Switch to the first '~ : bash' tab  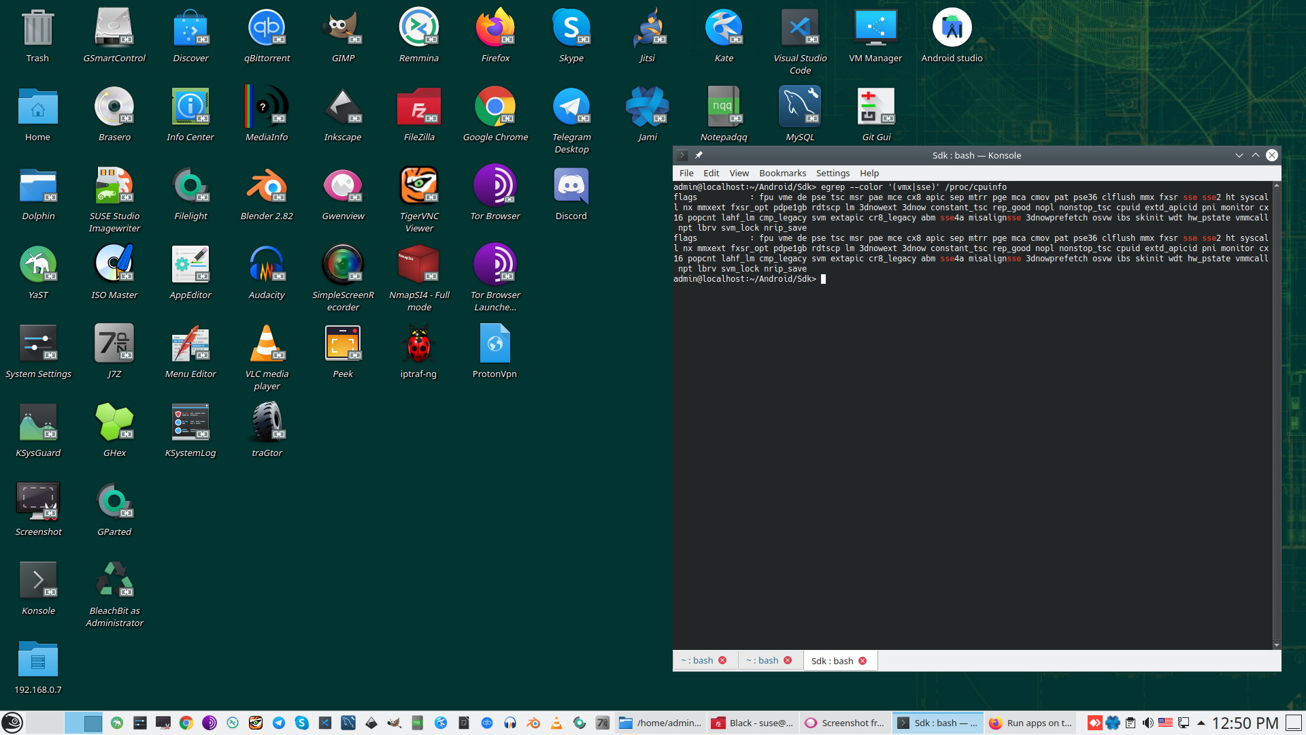697,660
